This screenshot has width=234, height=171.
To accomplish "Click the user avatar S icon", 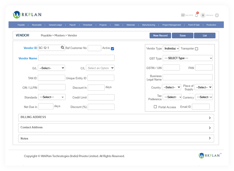I will point(203,15).
